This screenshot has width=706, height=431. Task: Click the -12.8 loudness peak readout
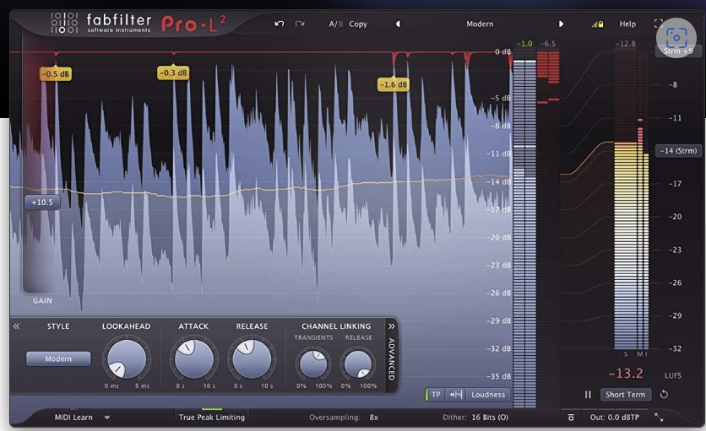[x=626, y=44]
